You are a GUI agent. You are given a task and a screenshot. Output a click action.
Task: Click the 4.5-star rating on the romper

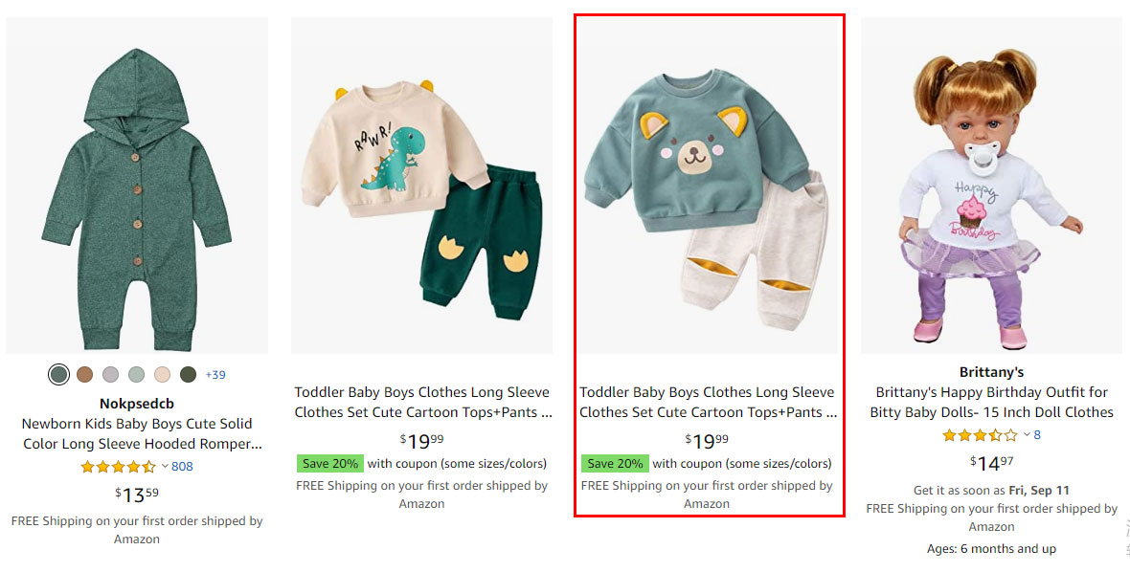click(x=118, y=467)
